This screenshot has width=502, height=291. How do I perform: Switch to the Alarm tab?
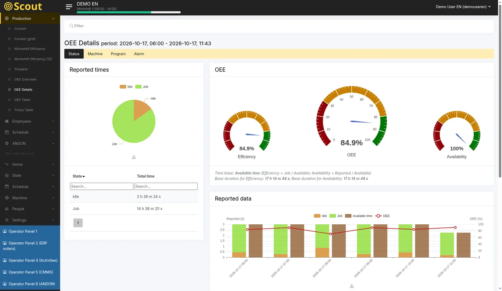point(139,54)
